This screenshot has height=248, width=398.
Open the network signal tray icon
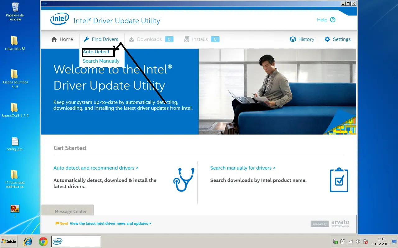[x=350, y=242]
